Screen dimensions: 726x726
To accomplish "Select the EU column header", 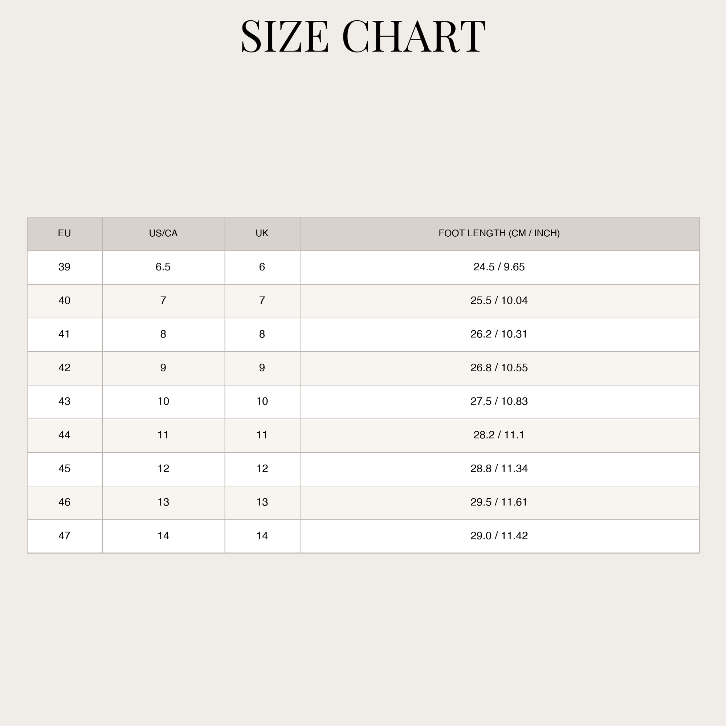I will click(x=65, y=233).
